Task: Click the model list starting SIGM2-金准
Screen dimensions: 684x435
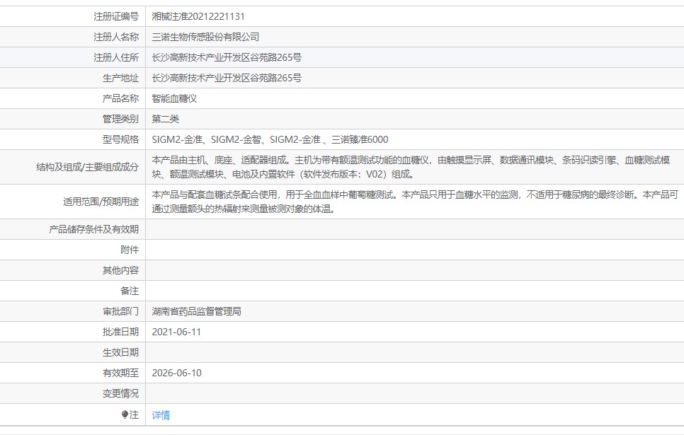Action: pyautogui.click(x=270, y=139)
